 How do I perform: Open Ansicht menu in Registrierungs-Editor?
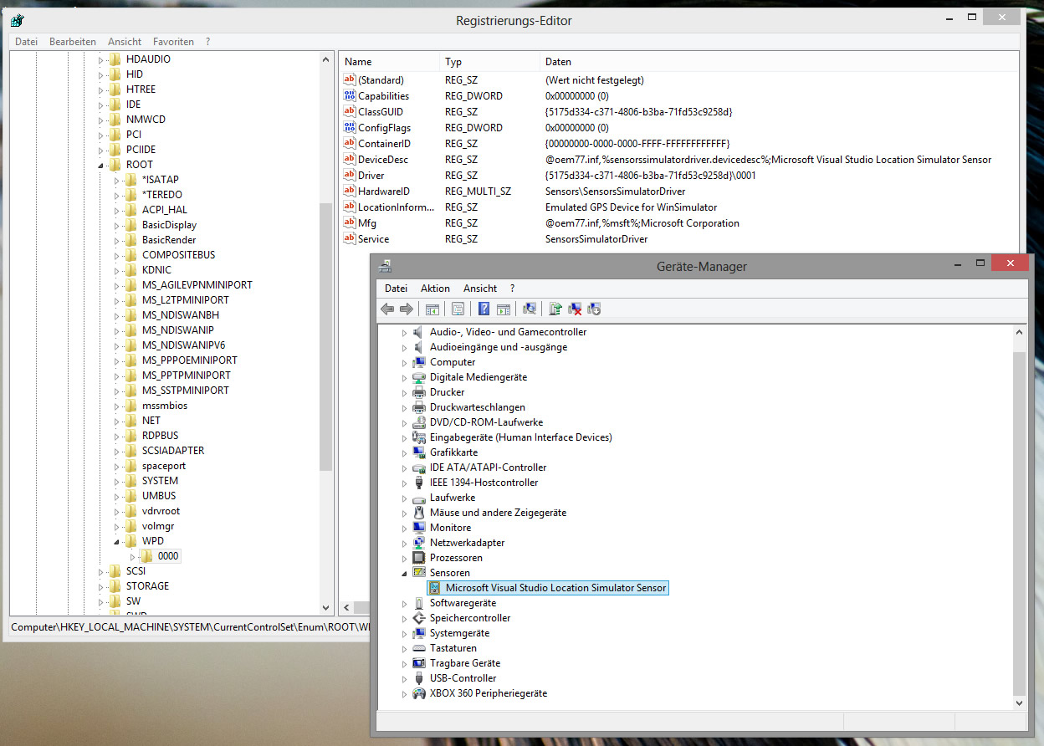(x=125, y=42)
